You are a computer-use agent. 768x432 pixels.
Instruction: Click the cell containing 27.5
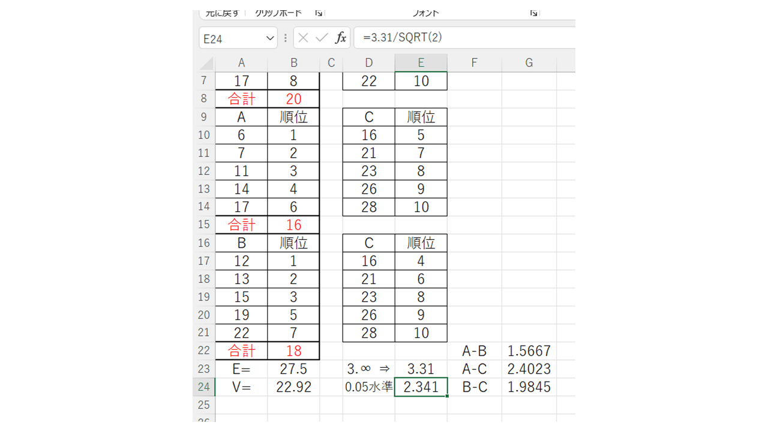293,369
